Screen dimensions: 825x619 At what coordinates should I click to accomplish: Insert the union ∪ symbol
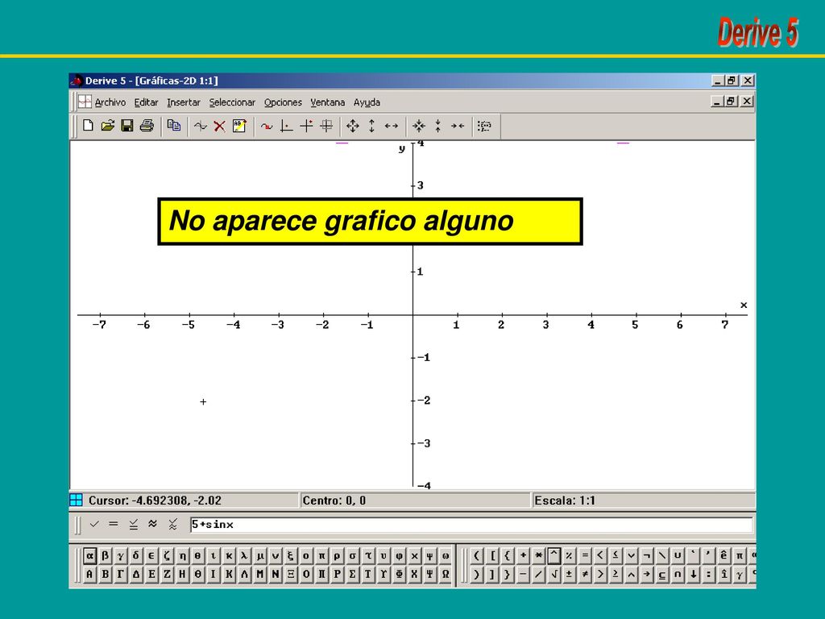pos(678,555)
